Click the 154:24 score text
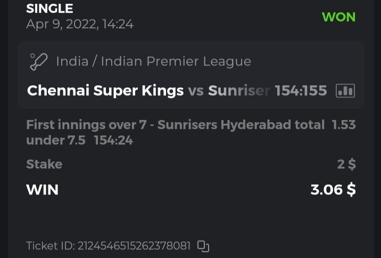The image size is (381, 258). pos(113,141)
